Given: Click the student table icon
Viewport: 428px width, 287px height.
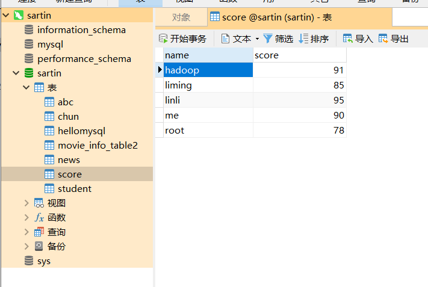Looking at the screenshot, I should [x=49, y=189].
